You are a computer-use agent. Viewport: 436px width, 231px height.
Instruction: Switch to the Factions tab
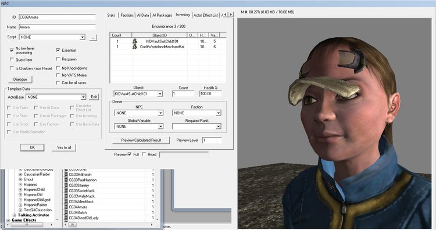[x=127, y=15]
